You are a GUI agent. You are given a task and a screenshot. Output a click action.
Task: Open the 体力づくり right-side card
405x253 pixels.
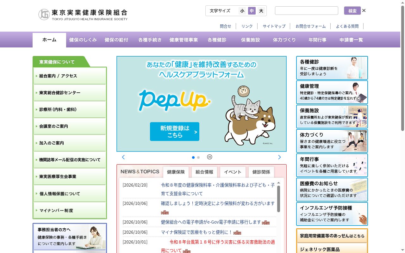tap(332, 141)
